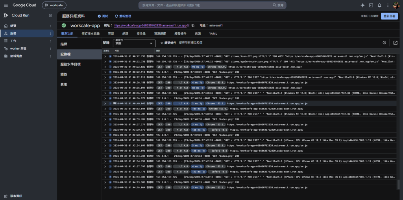The width and height of the screenshot is (403, 200).
Task: Open the more options dots beside worker 集區
Action: [x=50, y=48]
